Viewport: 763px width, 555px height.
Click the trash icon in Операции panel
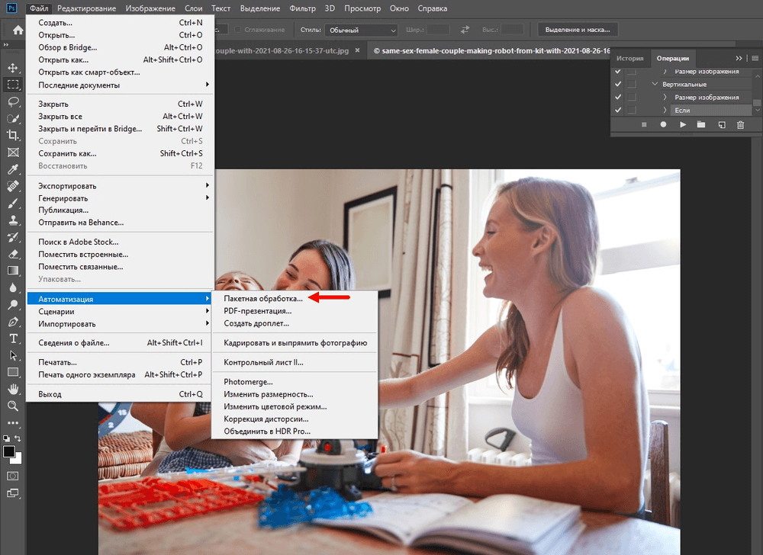pyautogui.click(x=740, y=125)
